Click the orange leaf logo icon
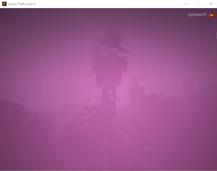This screenshot has width=217, height=171. 211,14
